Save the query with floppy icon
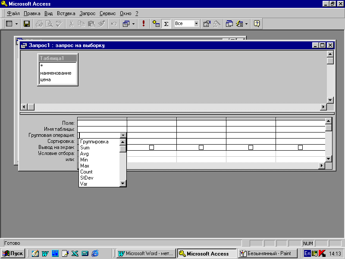Screen dimensions: 345x259 (x=27, y=24)
